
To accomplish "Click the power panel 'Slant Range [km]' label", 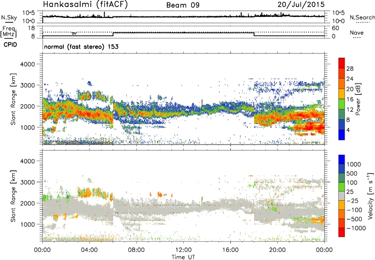I will (13, 99).
